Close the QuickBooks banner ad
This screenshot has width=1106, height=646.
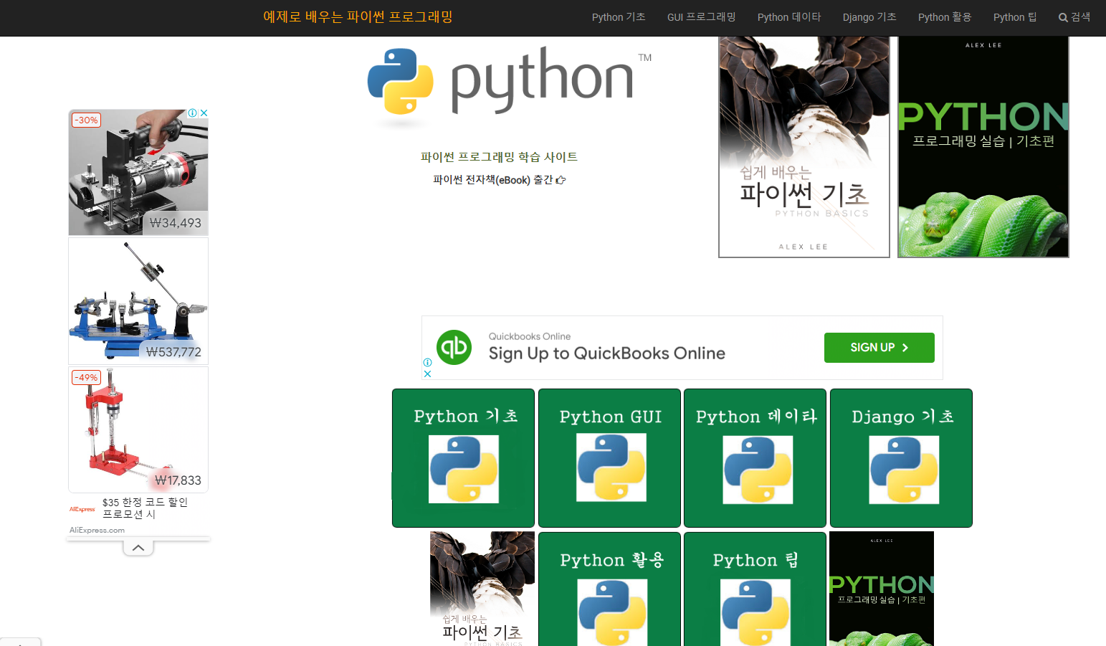pos(427,374)
